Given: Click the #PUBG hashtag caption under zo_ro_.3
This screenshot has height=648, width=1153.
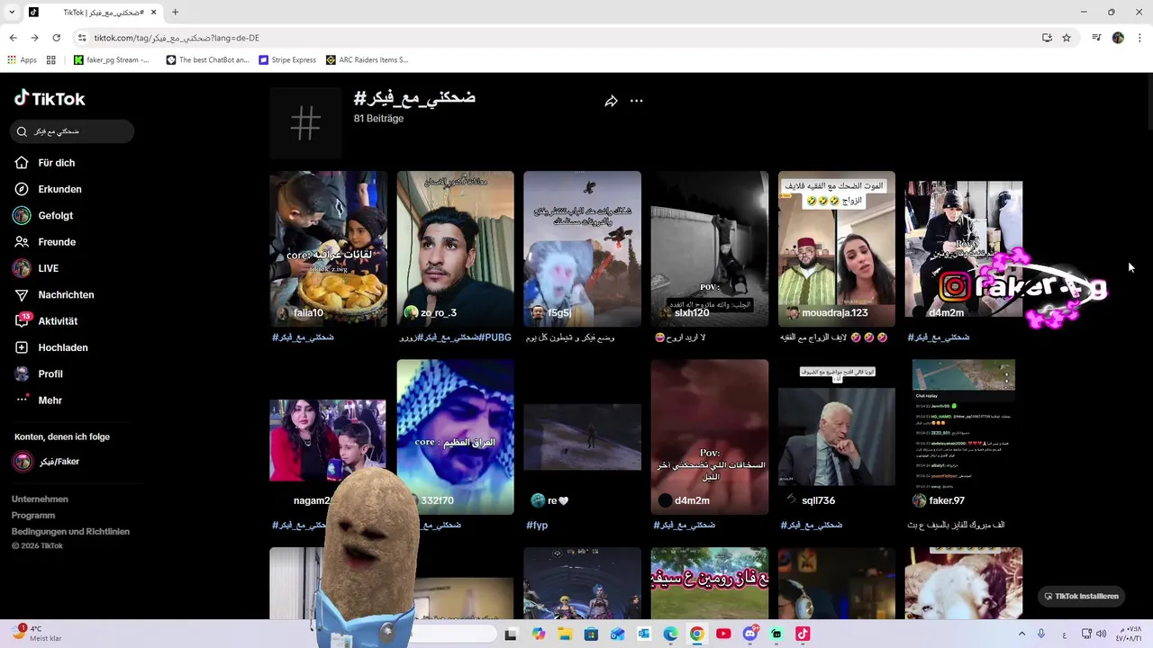Looking at the screenshot, I should (496, 337).
